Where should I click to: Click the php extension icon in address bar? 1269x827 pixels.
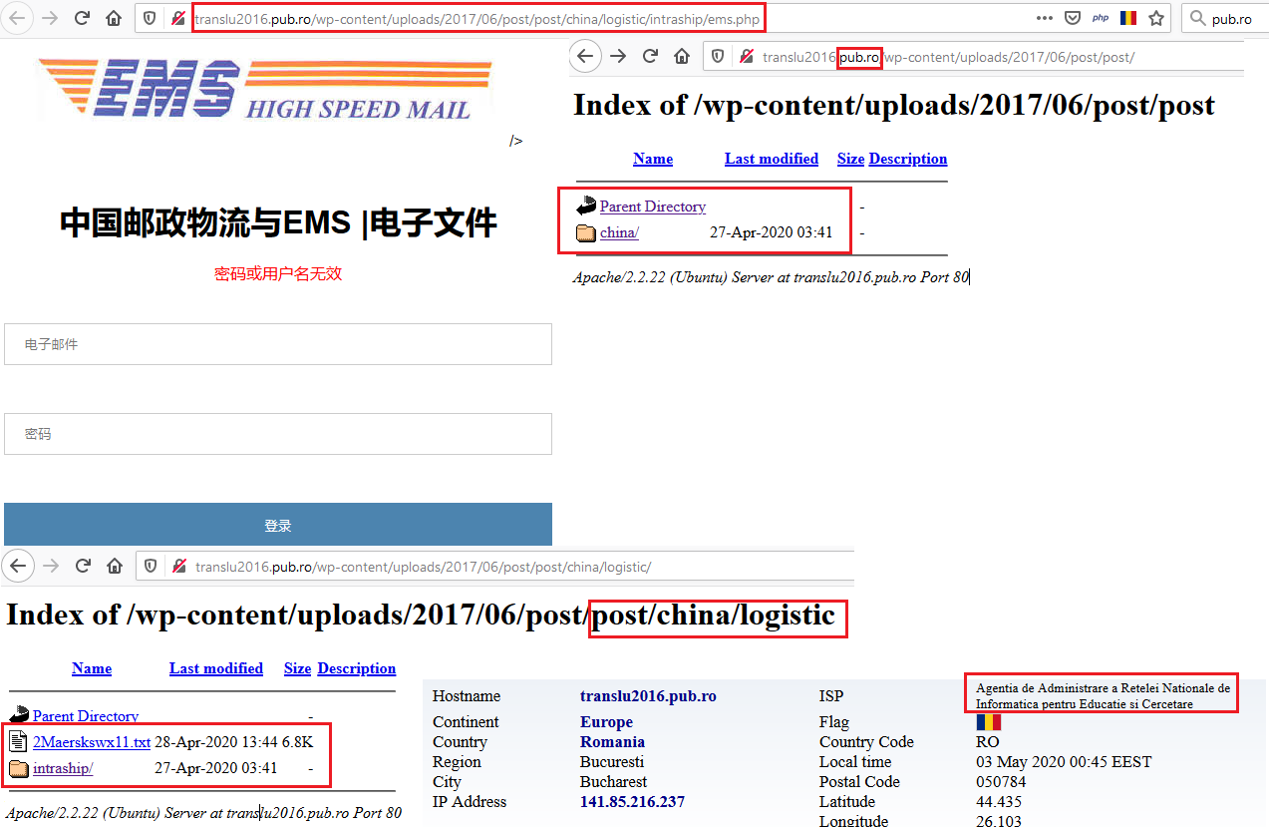(1101, 18)
